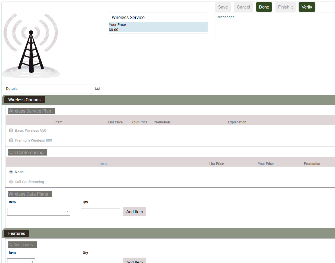Click the Done button
Screen dimensions: 335x263
(264, 7)
